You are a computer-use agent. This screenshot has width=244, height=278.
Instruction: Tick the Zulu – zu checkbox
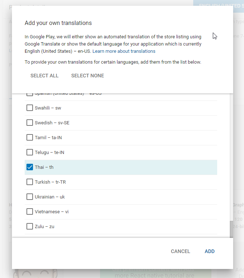click(30, 226)
